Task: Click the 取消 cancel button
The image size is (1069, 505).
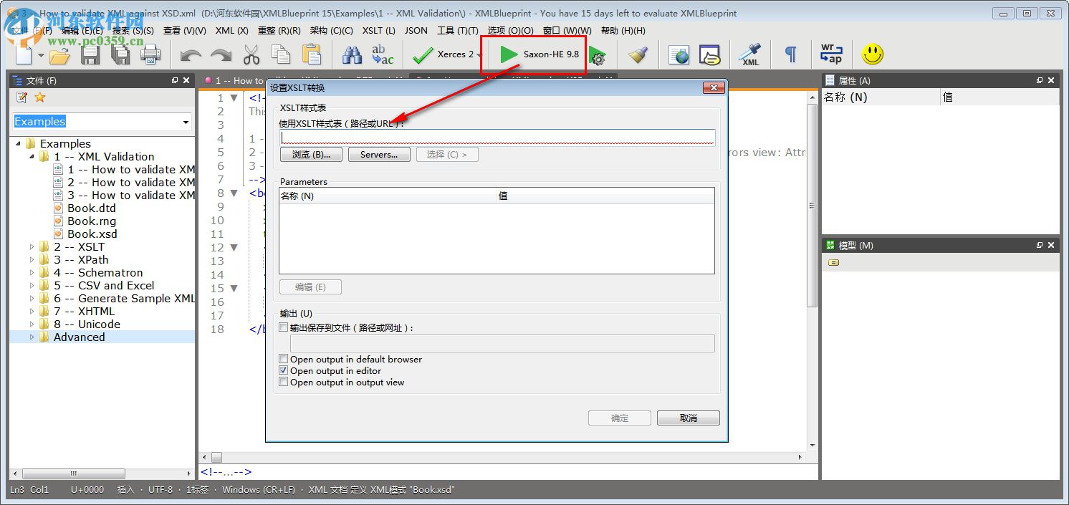Action: (x=687, y=418)
